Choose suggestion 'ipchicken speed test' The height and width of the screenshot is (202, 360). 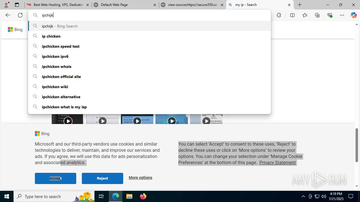click(x=149, y=46)
